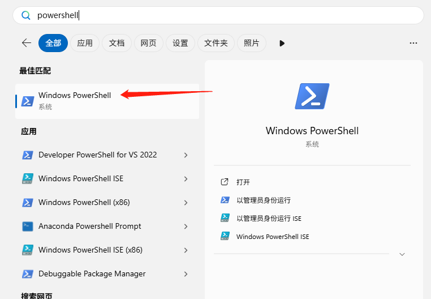Click the Windows PowerShell ISE list icon

[28, 179]
